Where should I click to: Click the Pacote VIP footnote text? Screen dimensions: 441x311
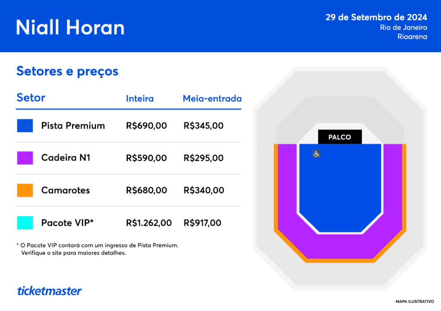point(97,249)
